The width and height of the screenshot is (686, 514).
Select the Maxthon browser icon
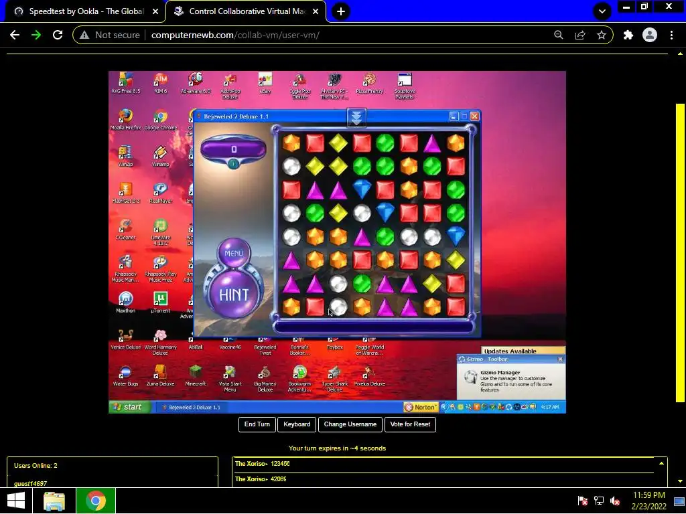125,303
